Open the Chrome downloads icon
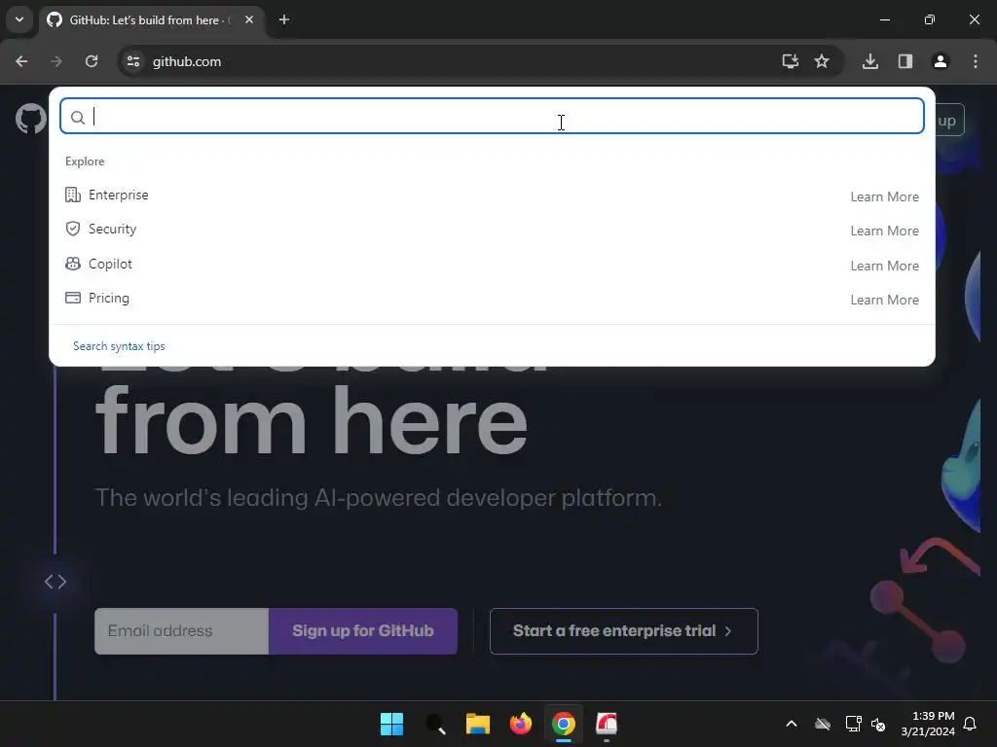The image size is (997, 747). [870, 61]
